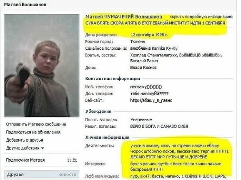This screenshot has height=180, width=241.
Task: Click Умеренные political views link
Action: [x=141, y=119]
